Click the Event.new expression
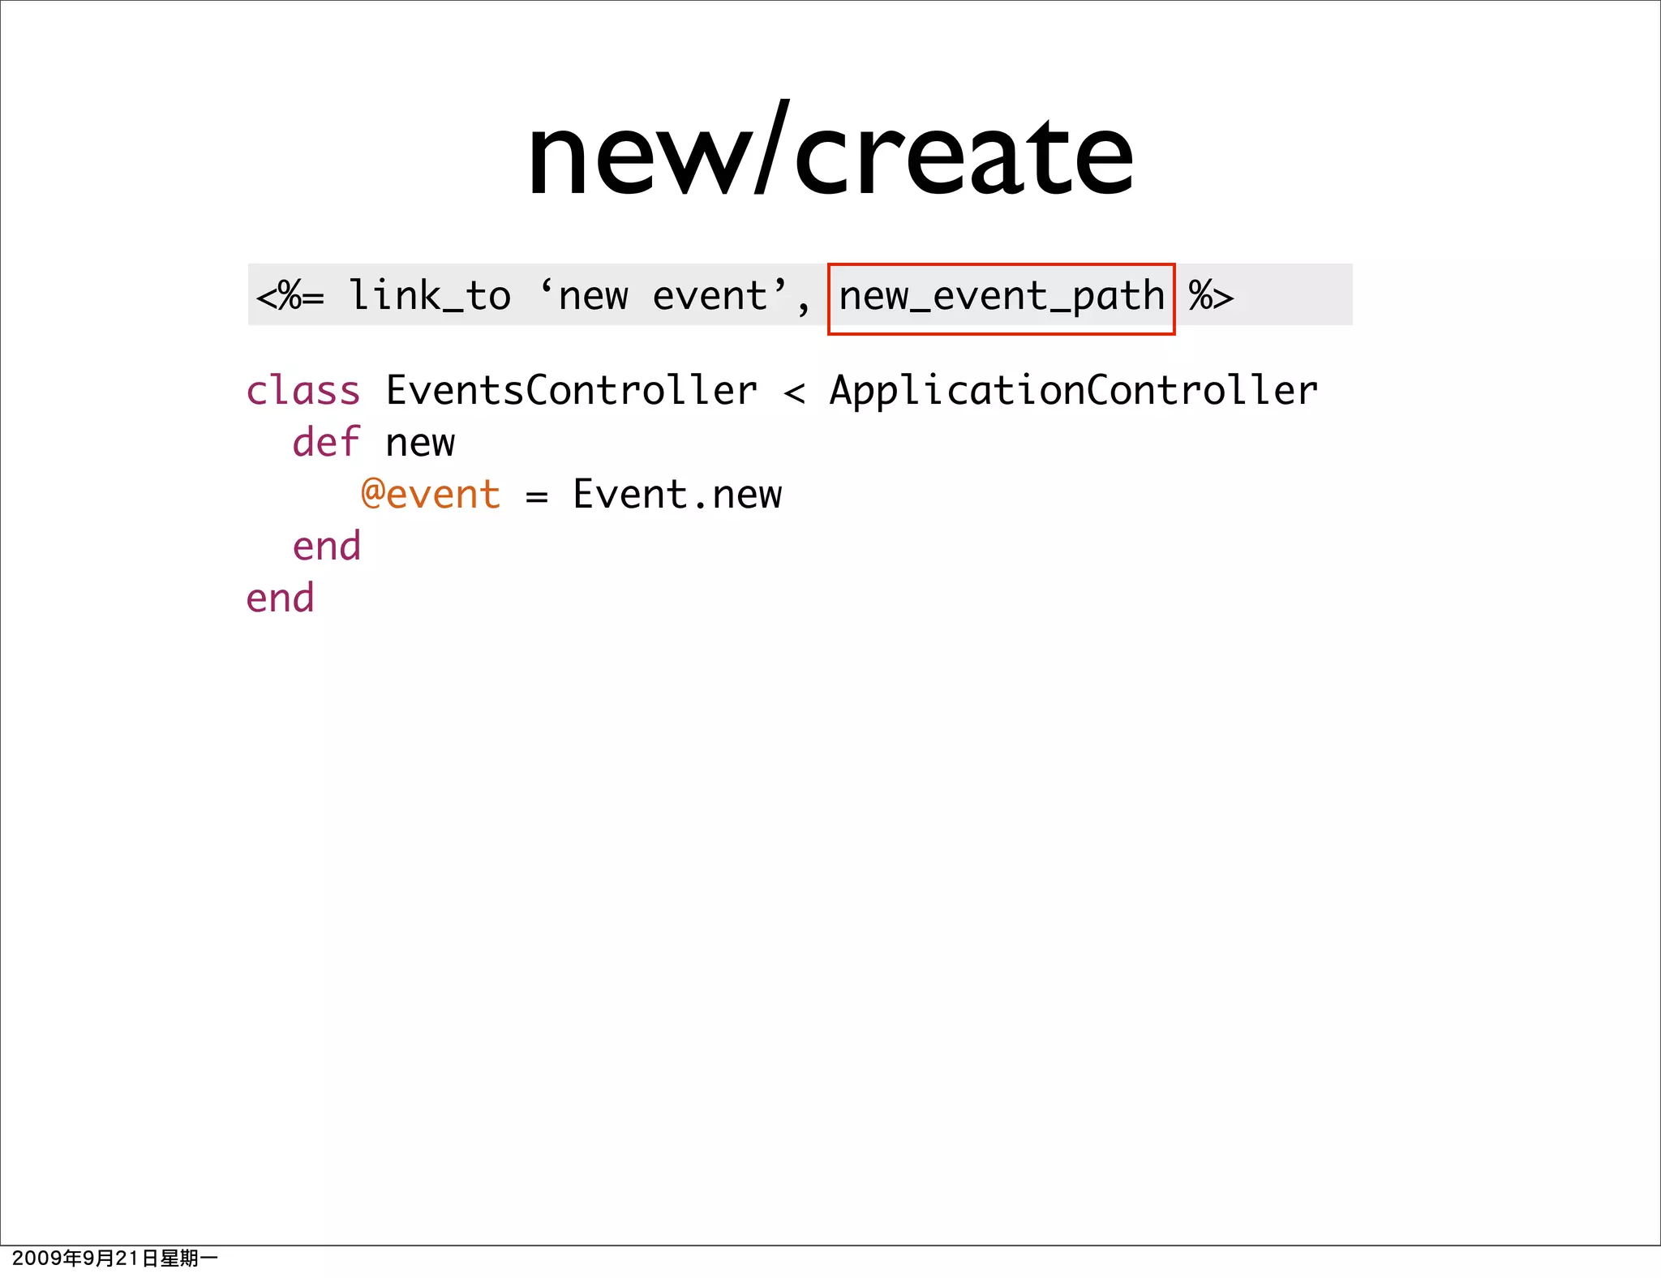The width and height of the screenshot is (1661, 1278). click(x=677, y=495)
